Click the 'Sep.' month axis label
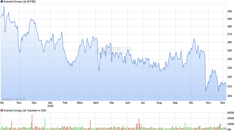The width and height of the screenshot is (237, 132). point(175,103)
